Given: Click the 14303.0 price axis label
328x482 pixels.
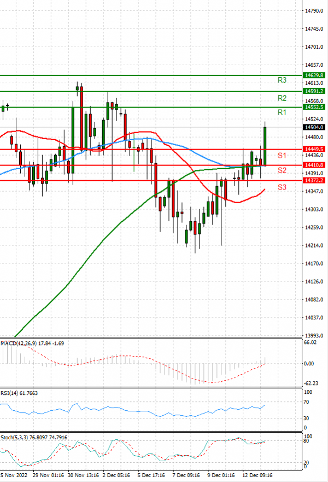Looking at the screenshot, I should pyautogui.click(x=314, y=209).
